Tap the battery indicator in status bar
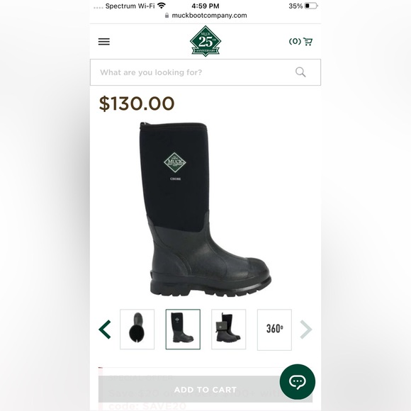 pyautogui.click(x=311, y=6)
